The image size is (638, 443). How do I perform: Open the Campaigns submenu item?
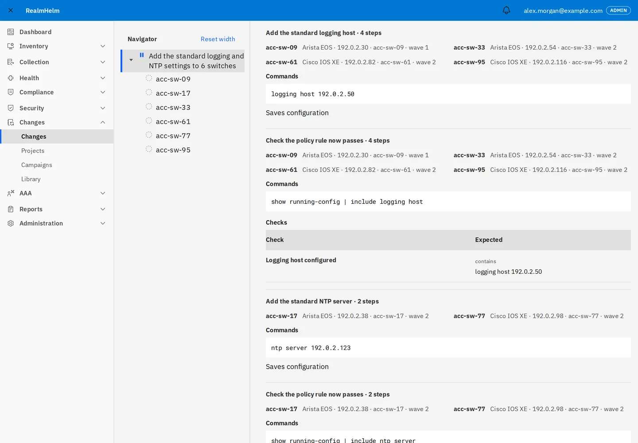pos(57,165)
